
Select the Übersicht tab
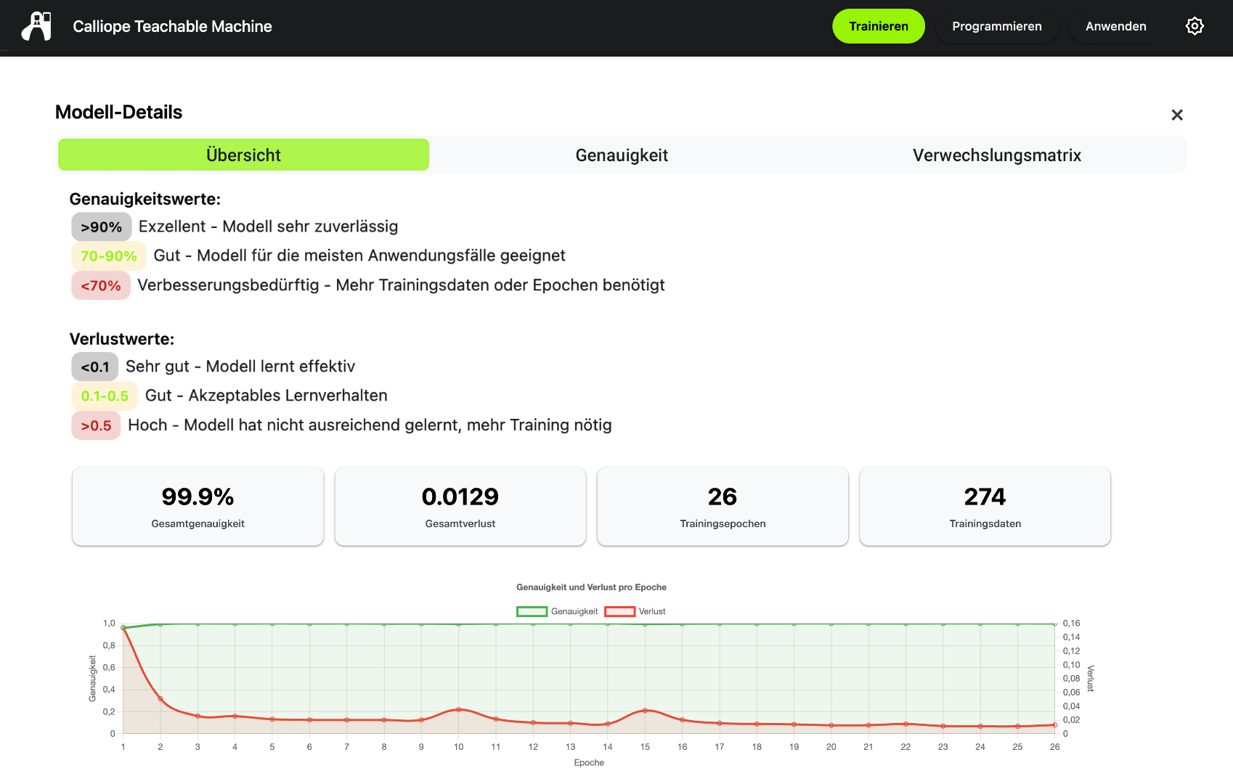[243, 155]
